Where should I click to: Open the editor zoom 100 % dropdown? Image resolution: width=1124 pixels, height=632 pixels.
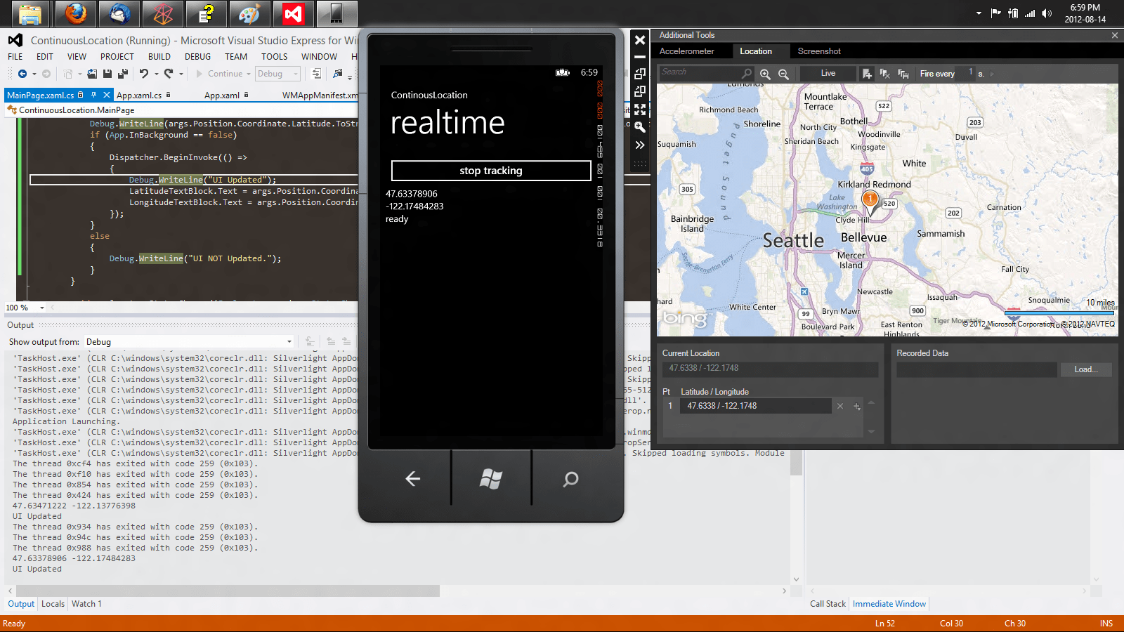42,308
